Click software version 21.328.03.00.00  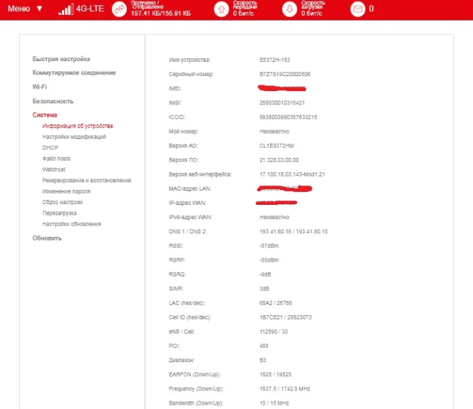279,160
